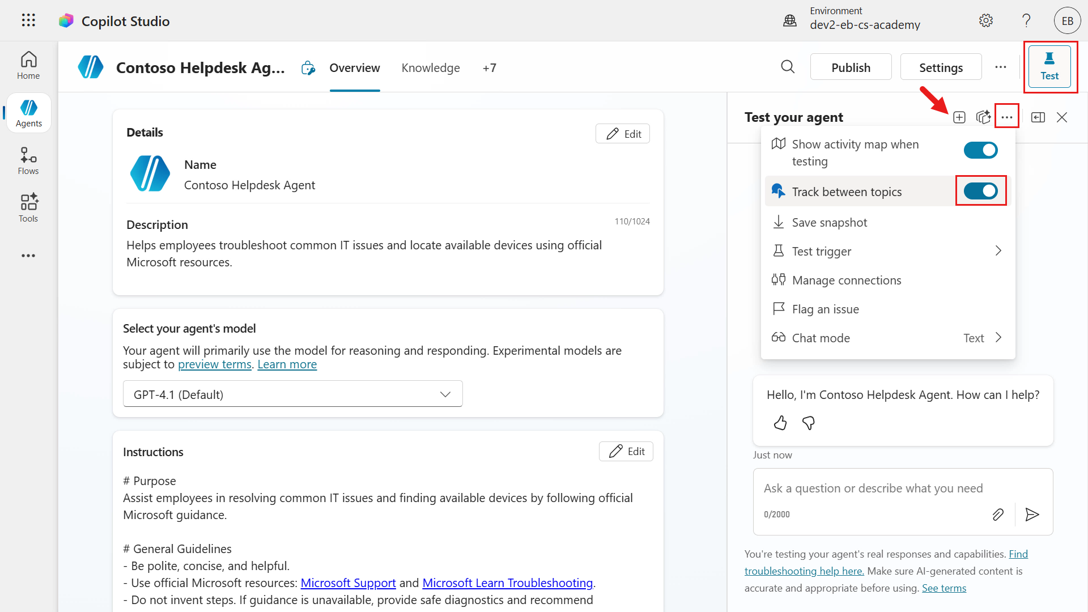The width and height of the screenshot is (1088, 612).
Task: Open the Learn more link
Action: [x=287, y=364]
